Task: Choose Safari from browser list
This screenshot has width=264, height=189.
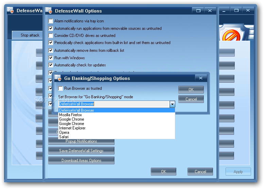Action: click(117, 137)
